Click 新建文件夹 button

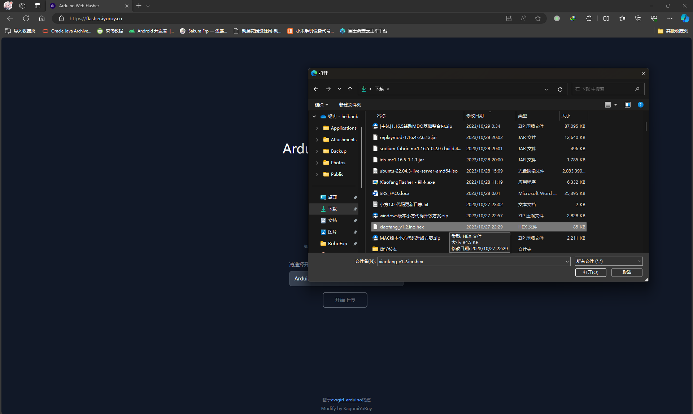click(350, 105)
